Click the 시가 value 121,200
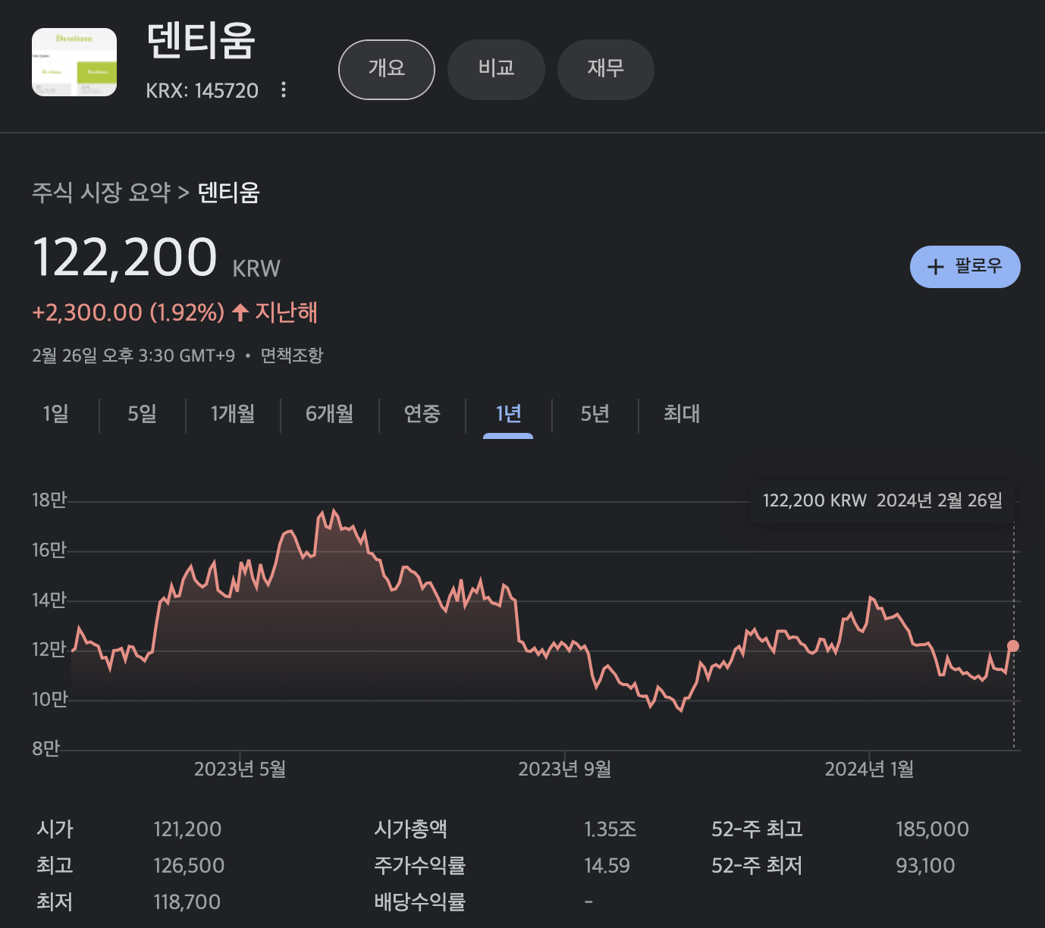This screenshot has height=928, width=1045. [187, 829]
